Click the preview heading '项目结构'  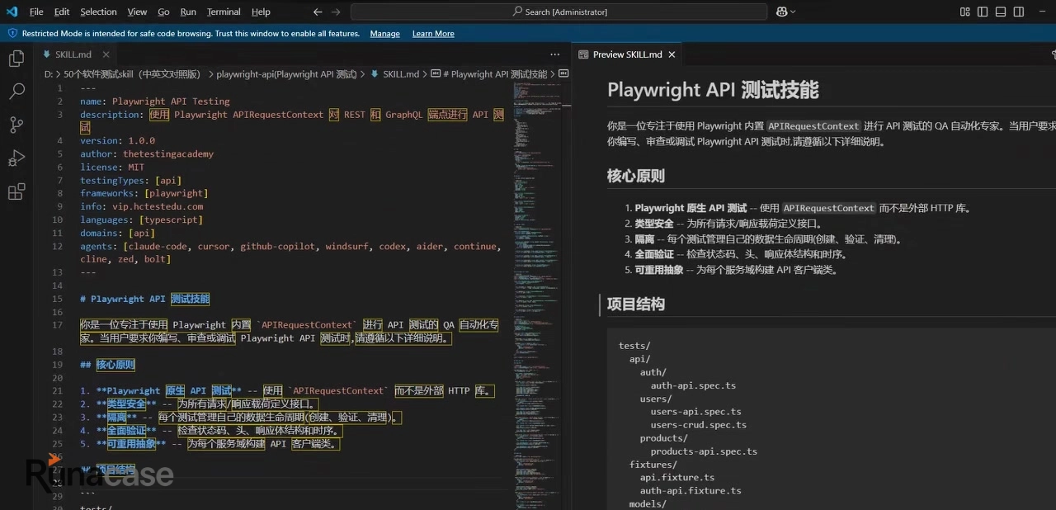click(635, 304)
